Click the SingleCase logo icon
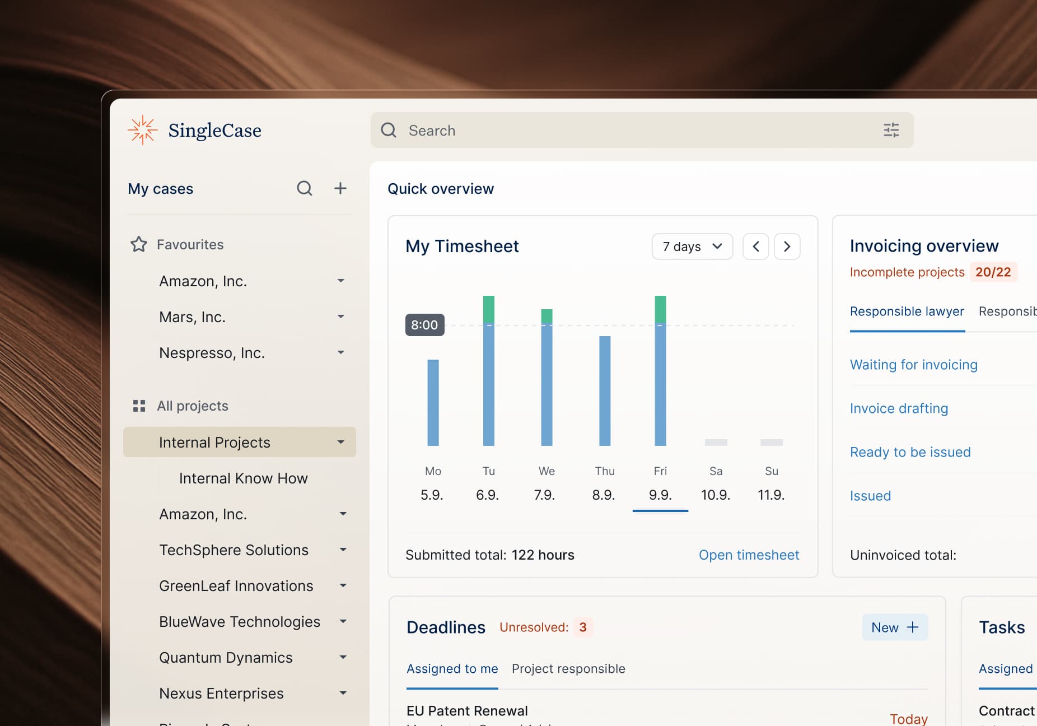The height and width of the screenshot is (726, 1037). [142, 129]
